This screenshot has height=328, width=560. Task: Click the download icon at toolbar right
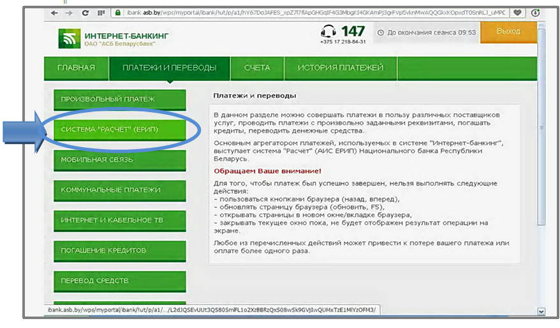point(535,13)
